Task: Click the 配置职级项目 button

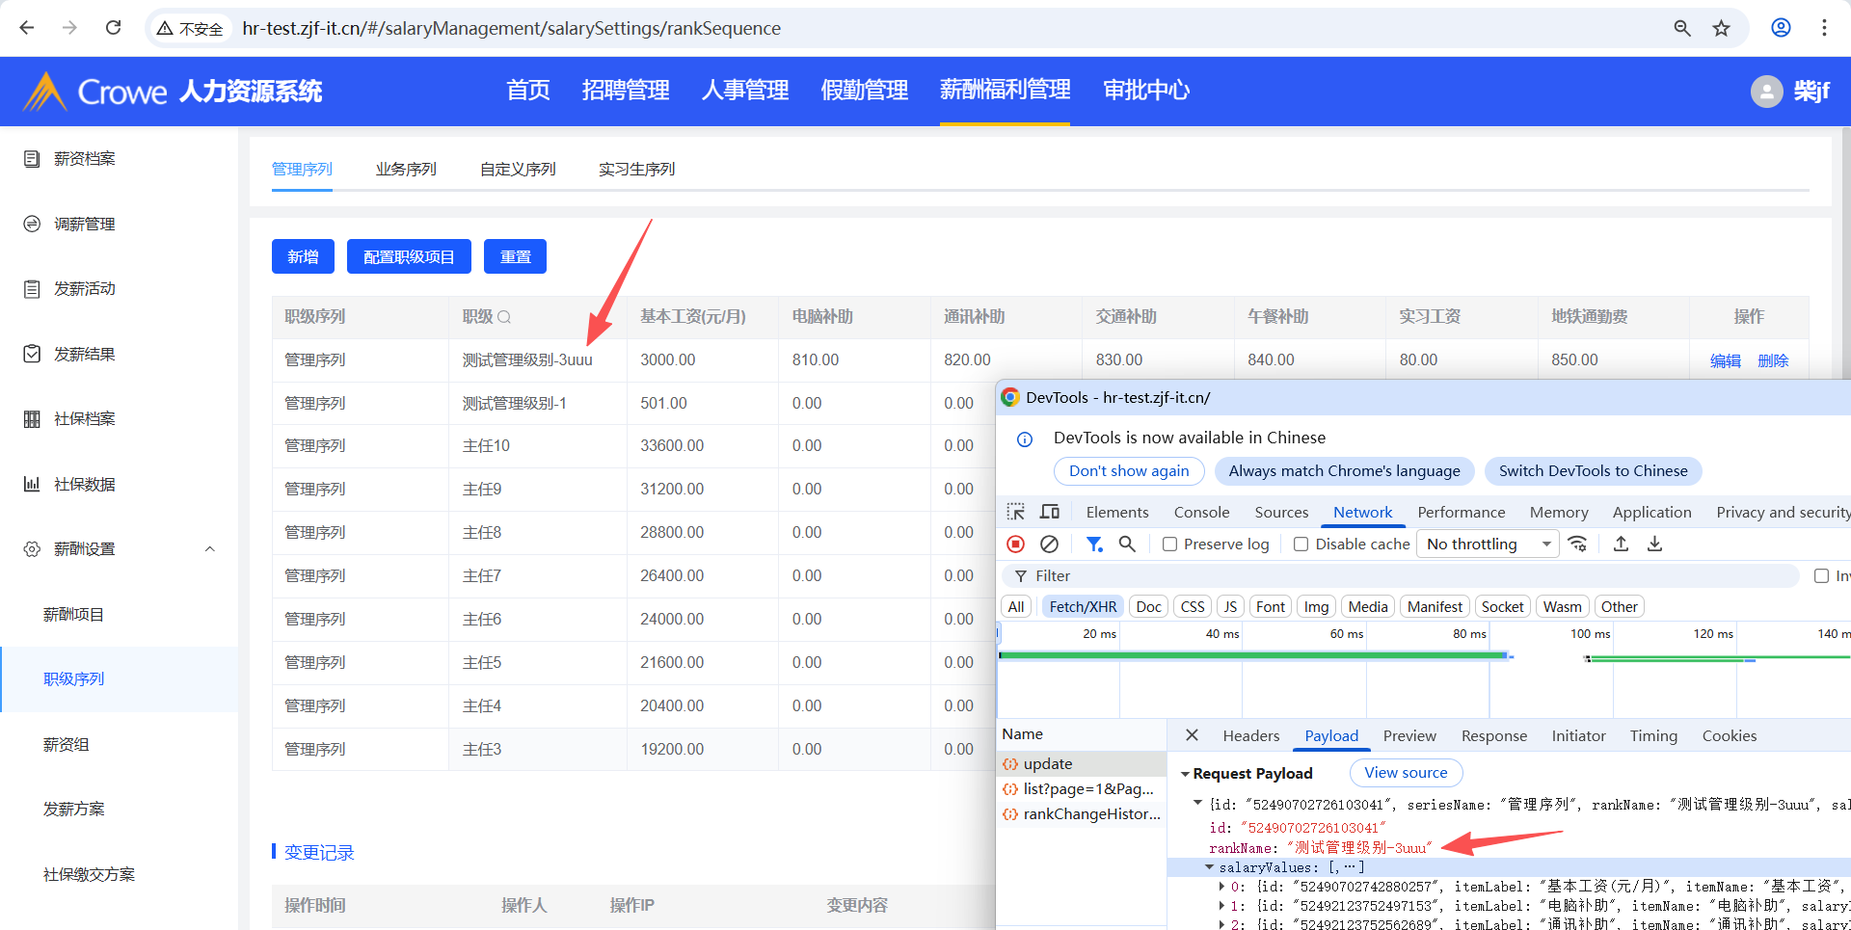Action: click(409, 257)
